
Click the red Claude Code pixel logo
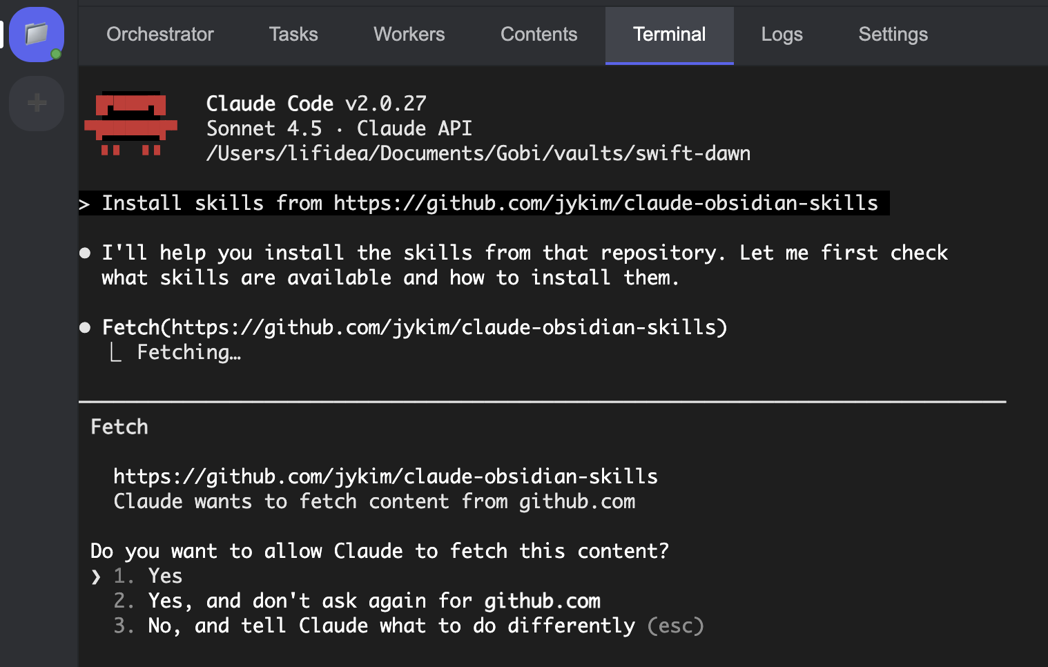130,124
